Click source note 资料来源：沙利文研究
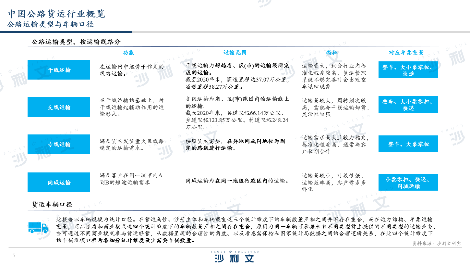470x265 pixels. click(437, 243)
